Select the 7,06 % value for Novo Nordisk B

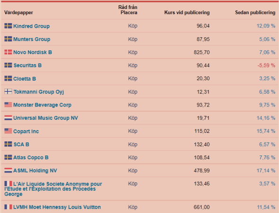pyautogui.click(x=267, y=52)
